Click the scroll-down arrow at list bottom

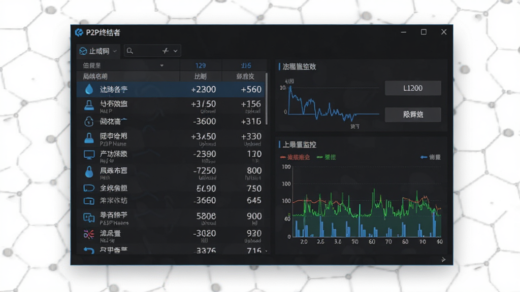[x=266, y=251]
